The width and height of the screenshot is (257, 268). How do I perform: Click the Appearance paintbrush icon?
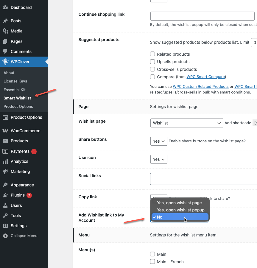(5, 185)
